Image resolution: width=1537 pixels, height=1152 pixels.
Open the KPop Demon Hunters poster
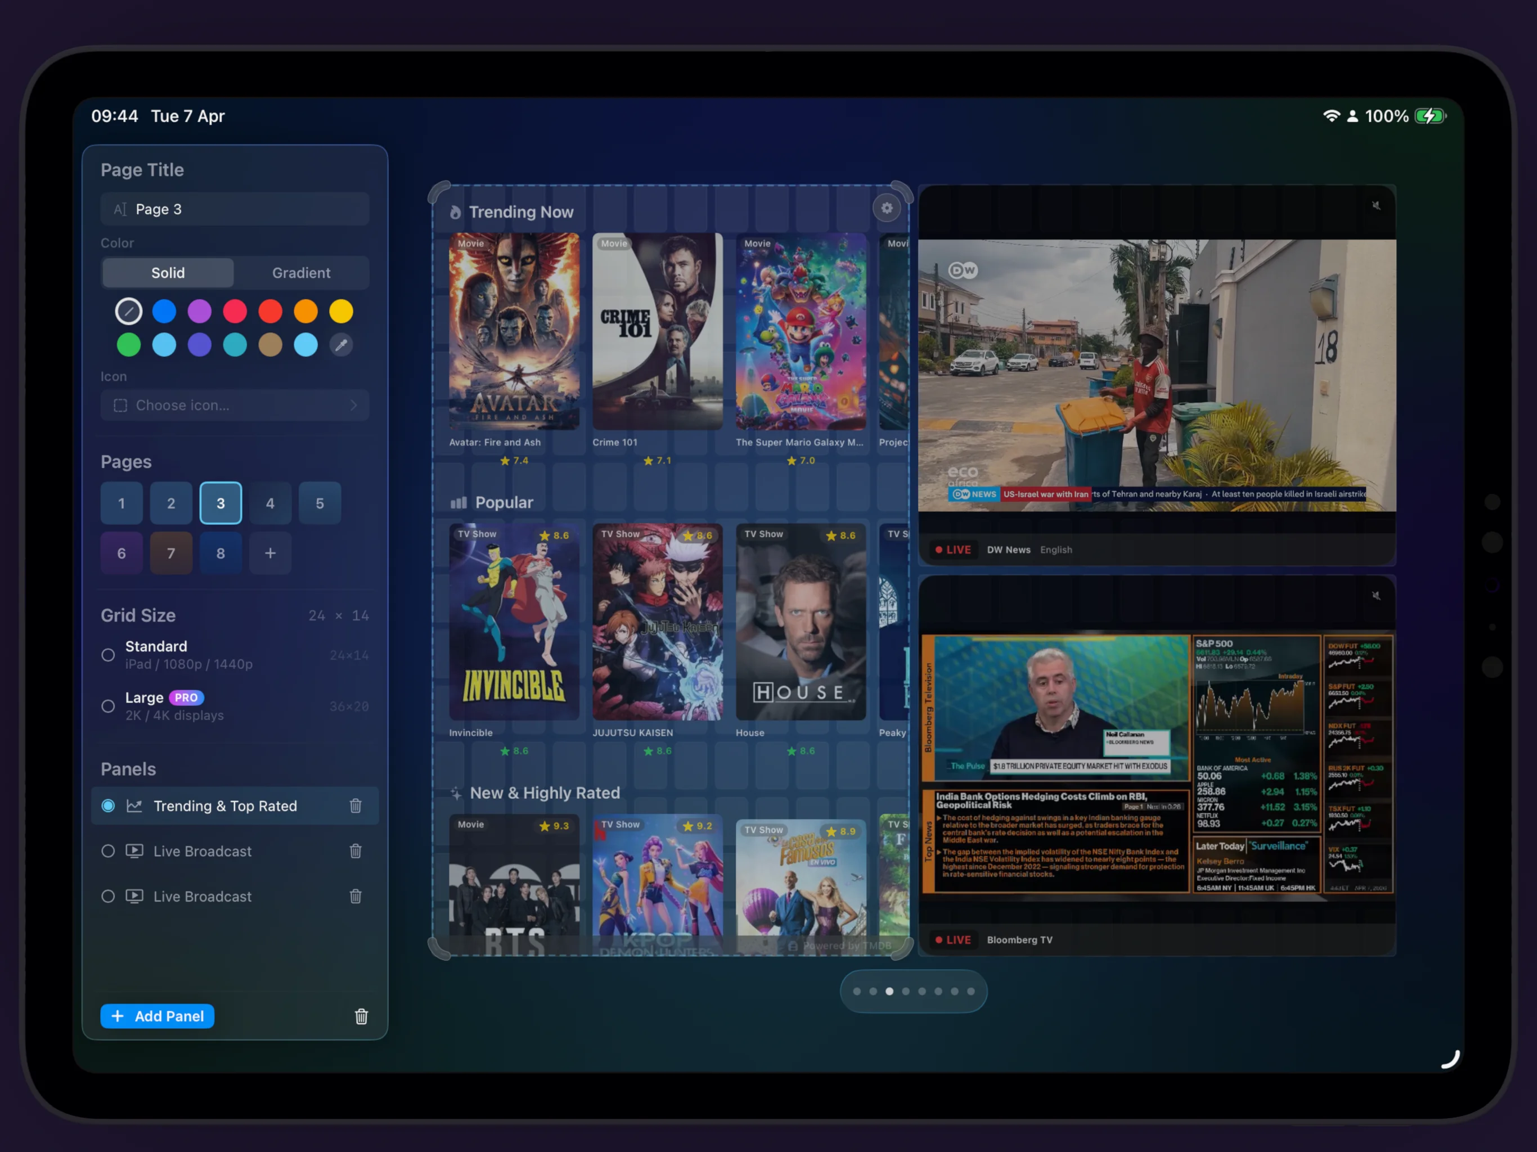[657, 884]
